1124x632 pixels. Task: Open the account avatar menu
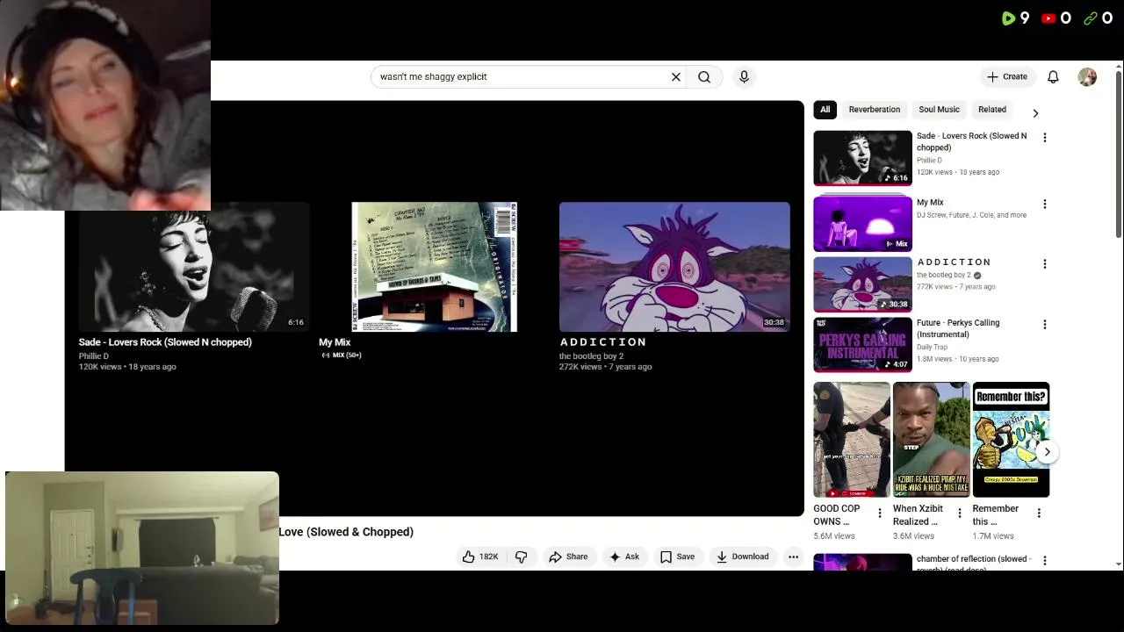1087,77
